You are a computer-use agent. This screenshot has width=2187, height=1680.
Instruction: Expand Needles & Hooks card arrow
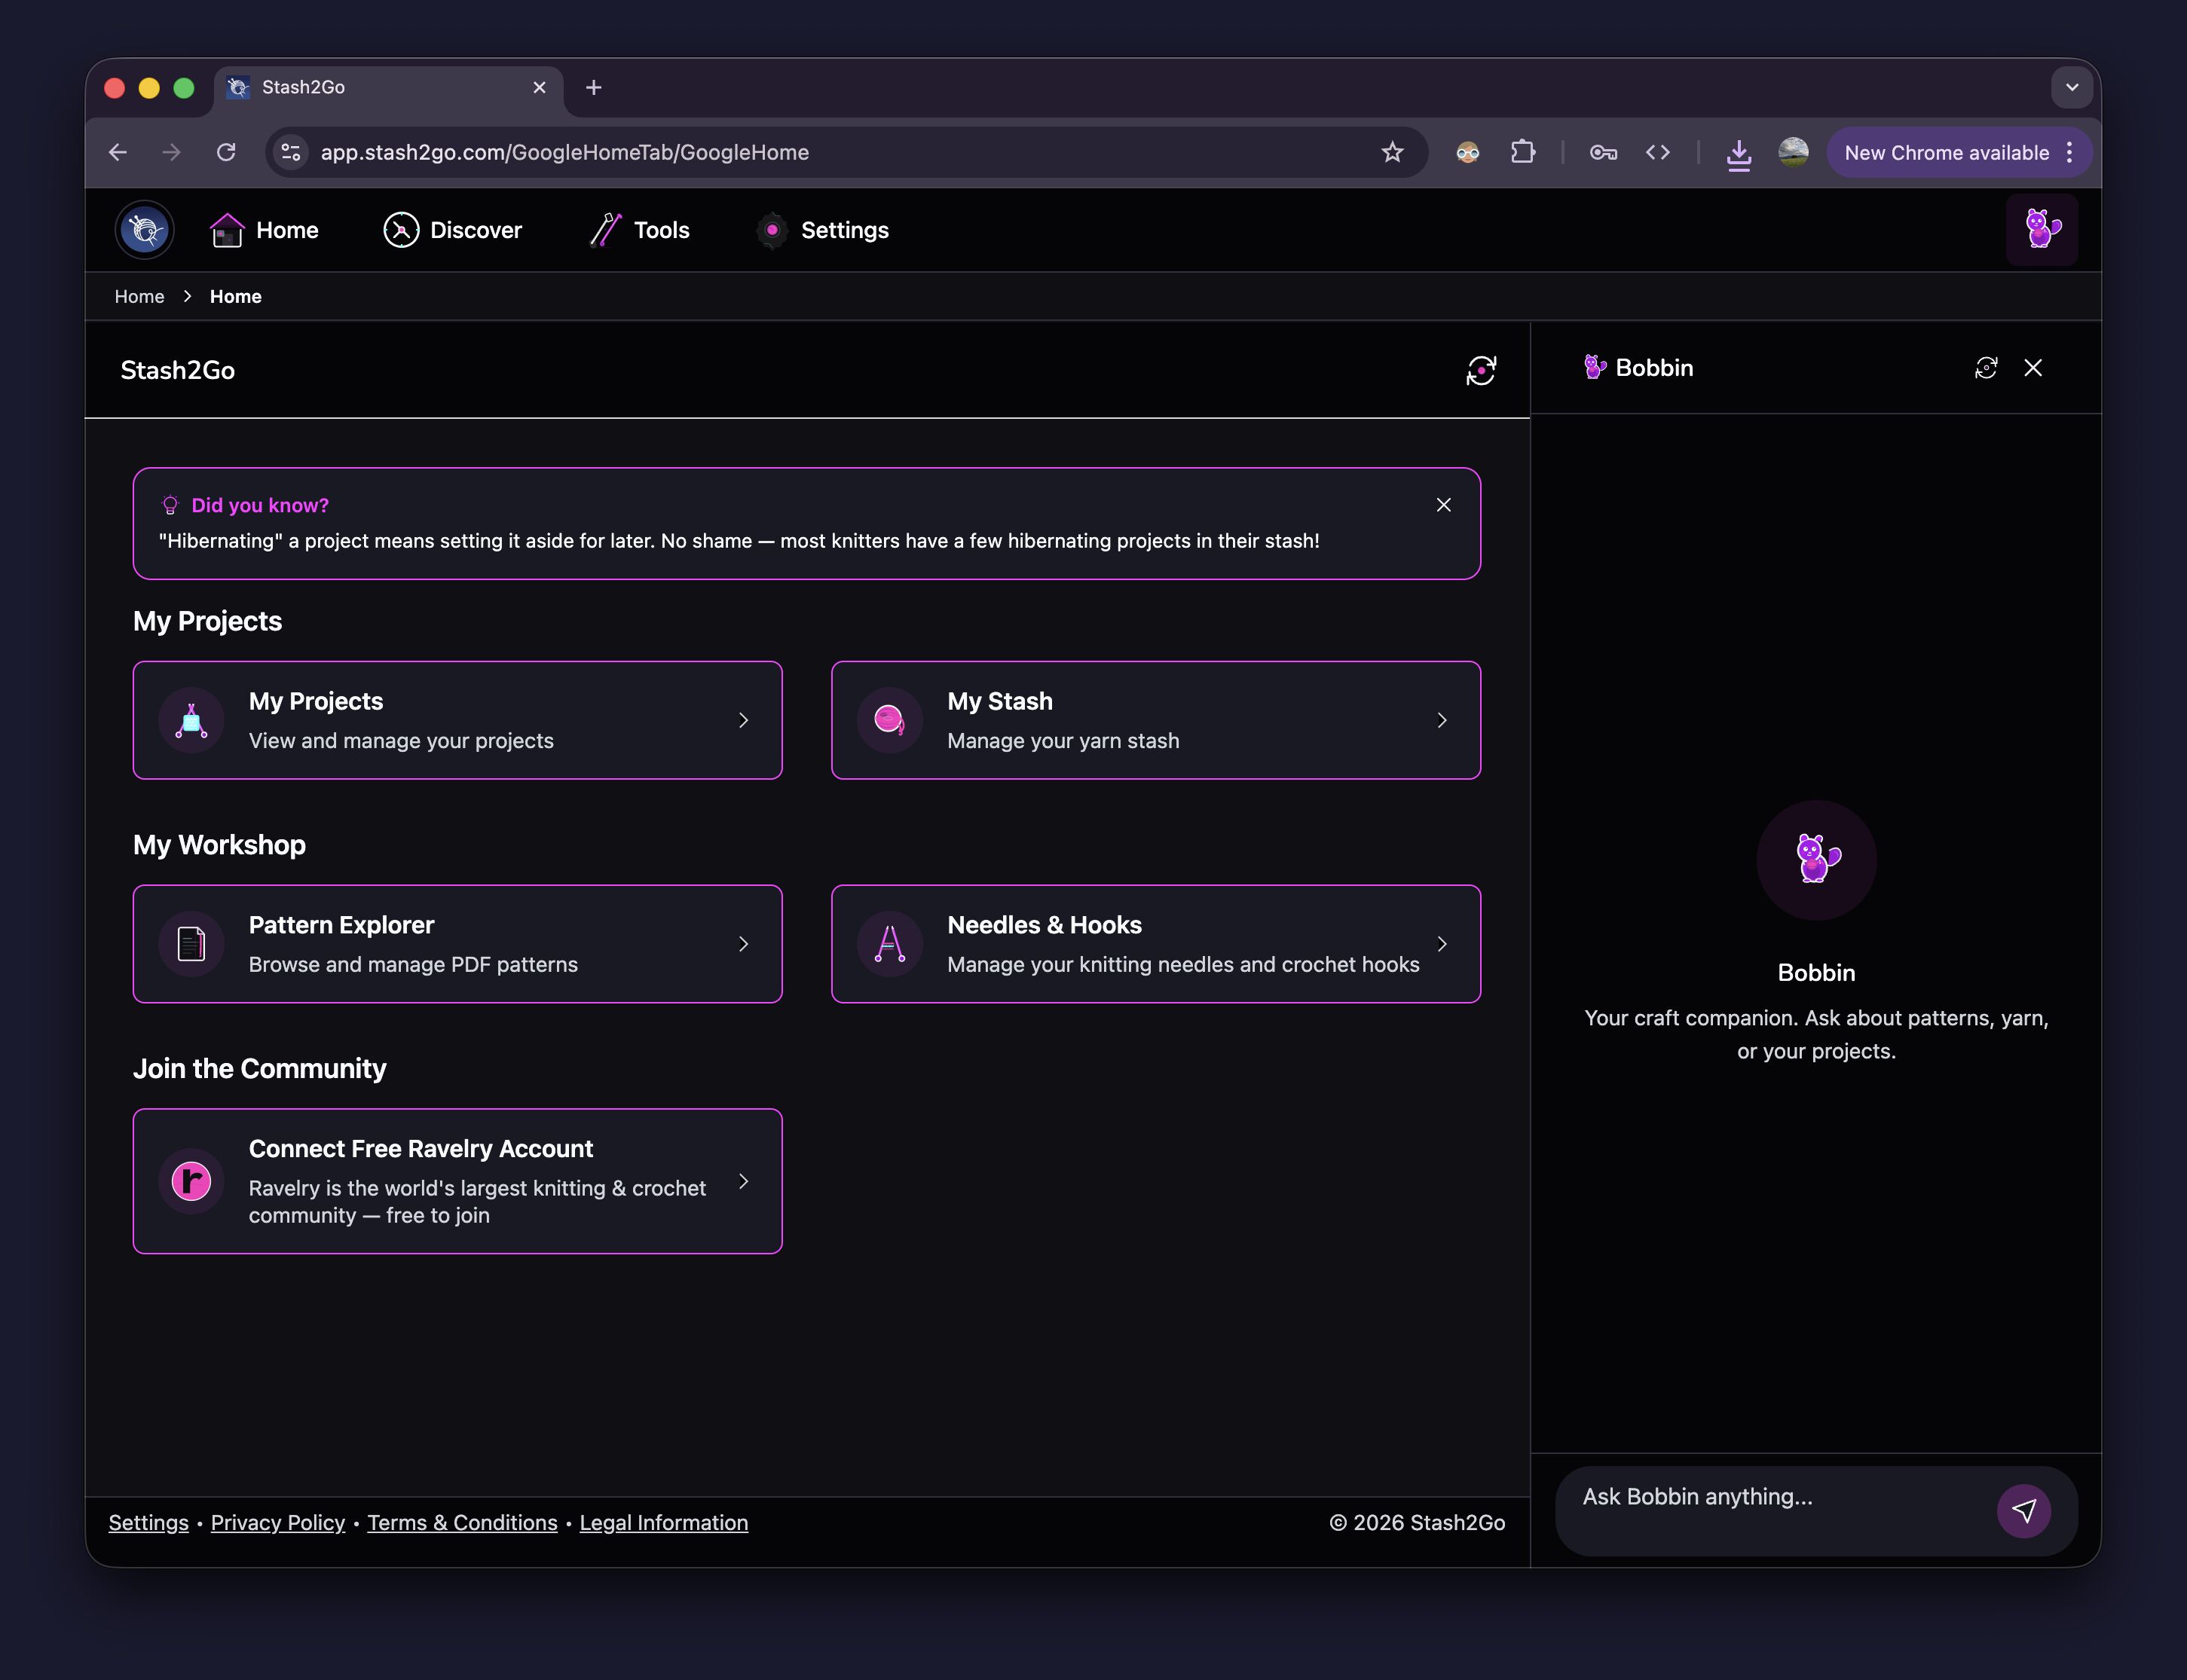1442,944
